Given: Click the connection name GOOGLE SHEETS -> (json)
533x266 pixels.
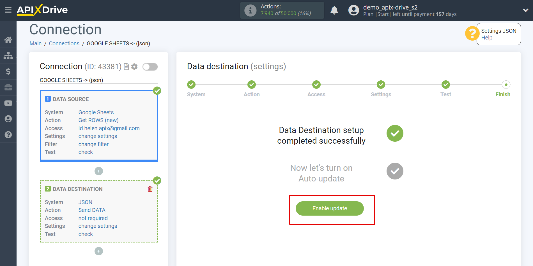Looking at the screenshot, I should click(72, 80).
